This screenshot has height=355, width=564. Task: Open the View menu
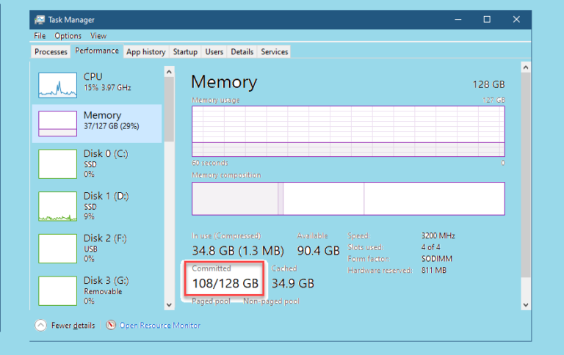tap(98, 36)
